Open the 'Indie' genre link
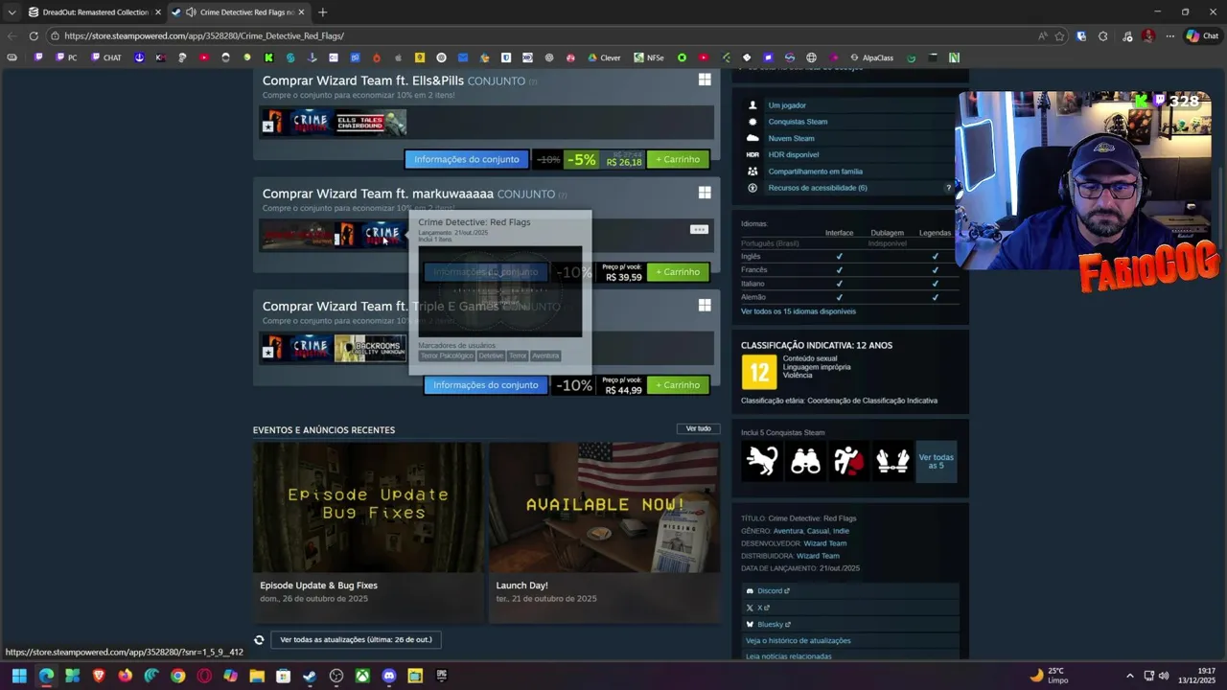 coord(841,531)
